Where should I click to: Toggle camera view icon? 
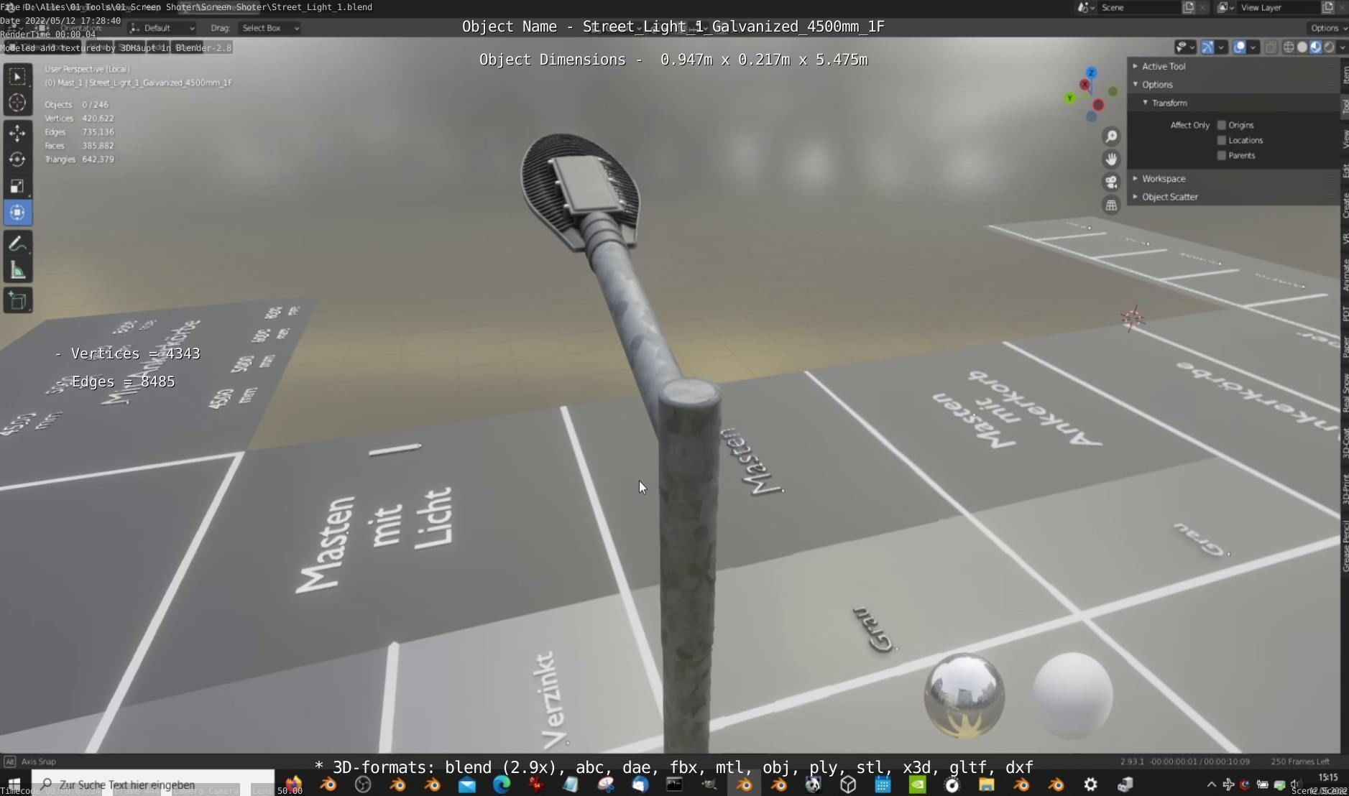(1111, 182)
